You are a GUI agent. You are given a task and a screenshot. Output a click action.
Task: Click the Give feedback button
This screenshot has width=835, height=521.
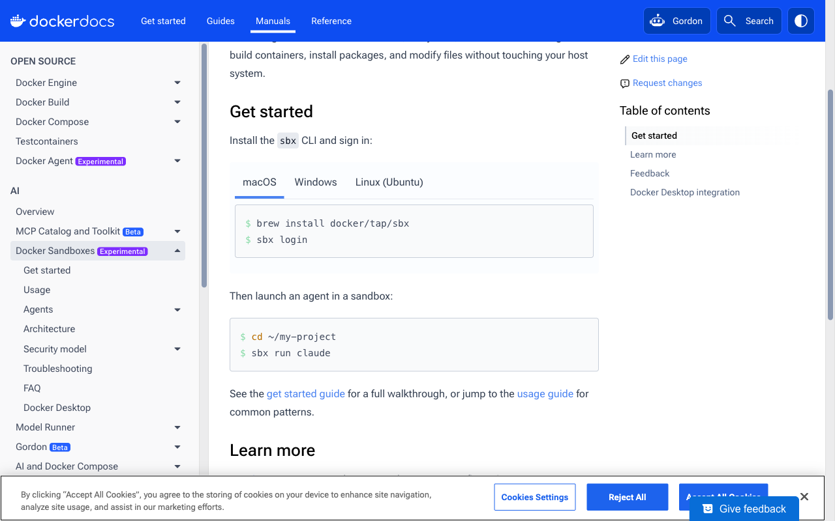click(x=744, y=509)
